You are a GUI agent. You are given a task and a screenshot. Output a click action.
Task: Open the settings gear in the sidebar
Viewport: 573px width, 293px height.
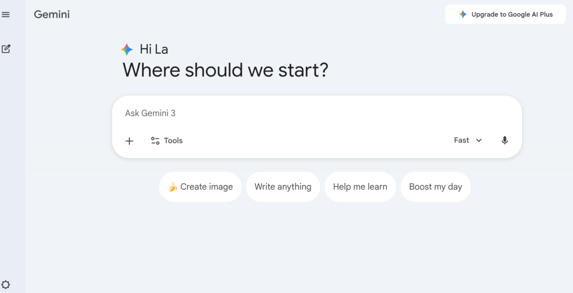[6, 285]
